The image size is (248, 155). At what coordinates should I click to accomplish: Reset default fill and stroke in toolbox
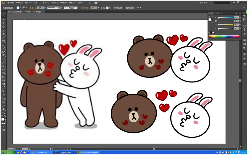click(2, 116)
